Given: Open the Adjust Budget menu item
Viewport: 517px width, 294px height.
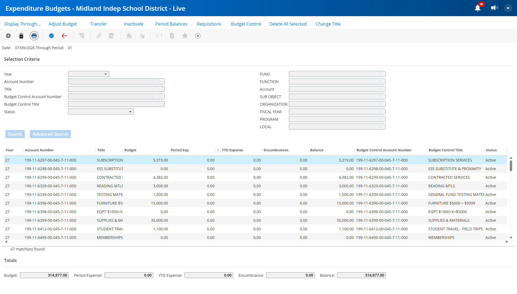Looking at the screenshot, I should pyautogui.click(x=62, y=24).
